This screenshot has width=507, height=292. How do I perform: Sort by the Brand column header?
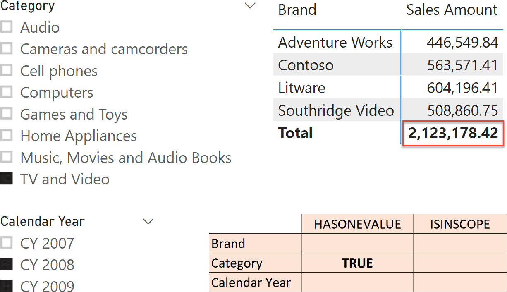(x=297, y=10)
